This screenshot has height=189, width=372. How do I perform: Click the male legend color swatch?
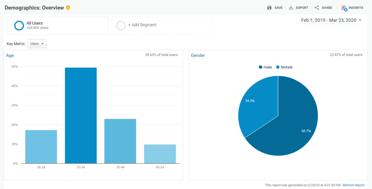pyautogui.click(x=260, y=67)
